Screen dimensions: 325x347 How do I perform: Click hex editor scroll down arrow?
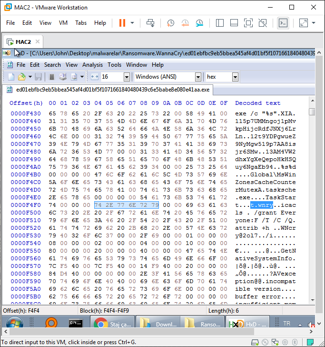(313, 300)
